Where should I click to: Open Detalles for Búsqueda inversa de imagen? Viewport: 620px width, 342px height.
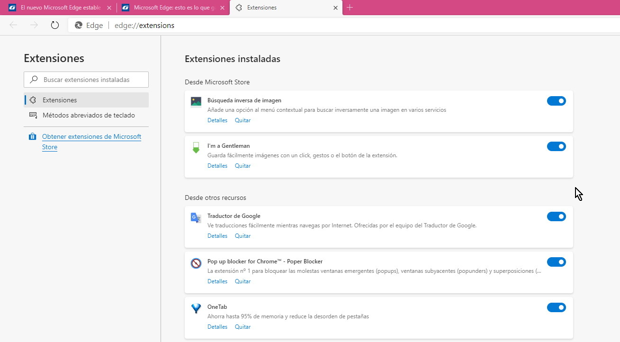pos(217,120)
